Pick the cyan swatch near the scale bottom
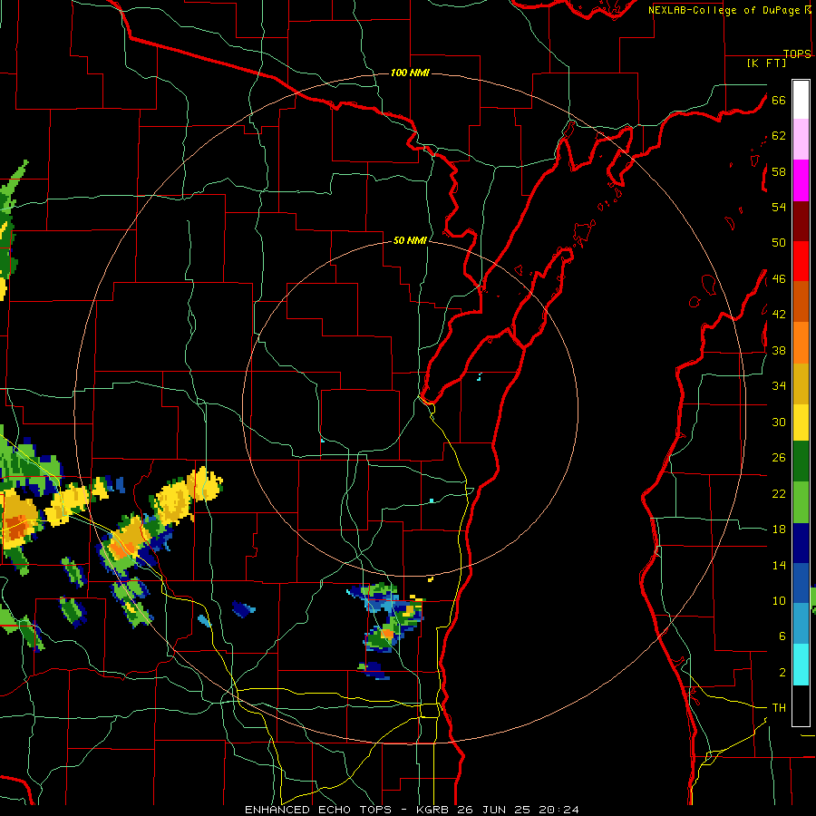 pyautogui.click(x=801, y=665)
